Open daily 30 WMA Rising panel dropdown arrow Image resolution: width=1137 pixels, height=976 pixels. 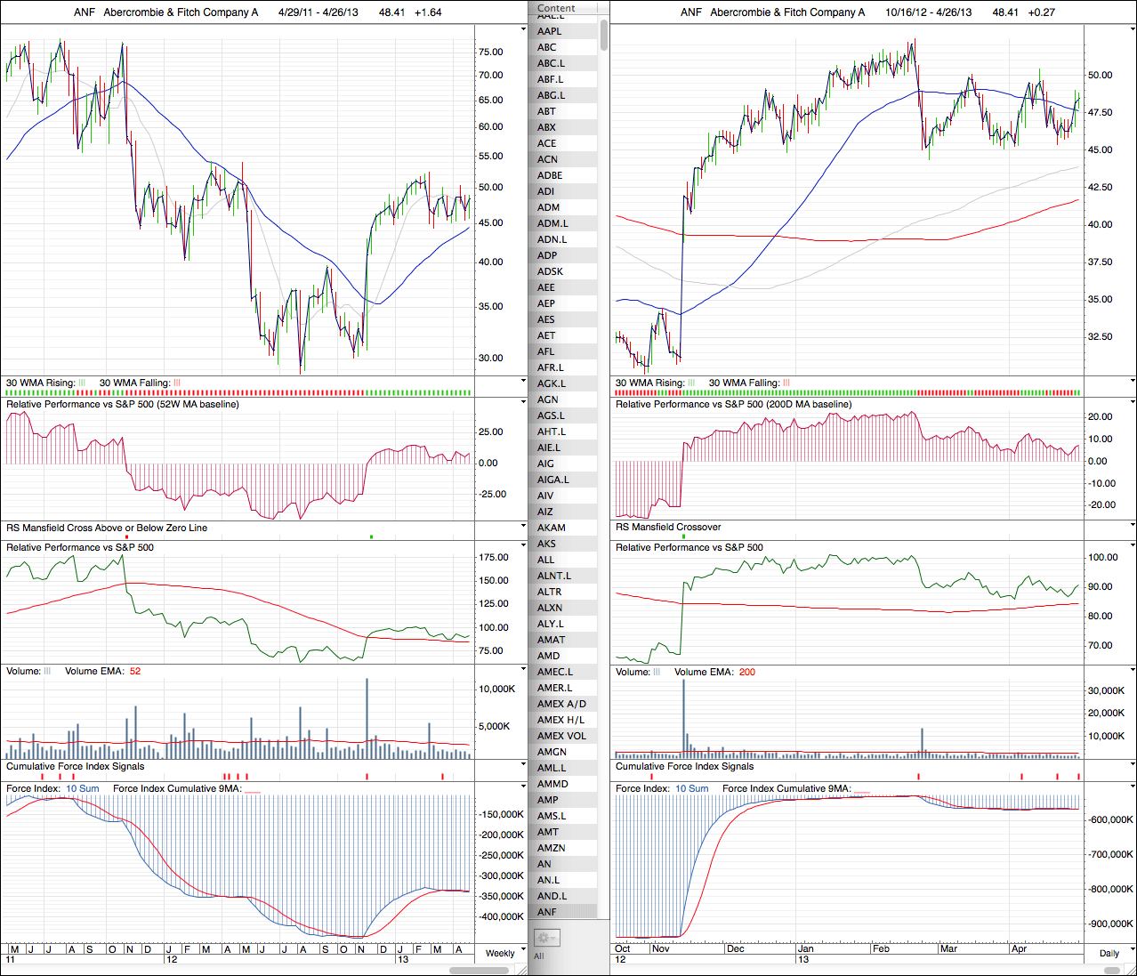[x=1133, y=382]
